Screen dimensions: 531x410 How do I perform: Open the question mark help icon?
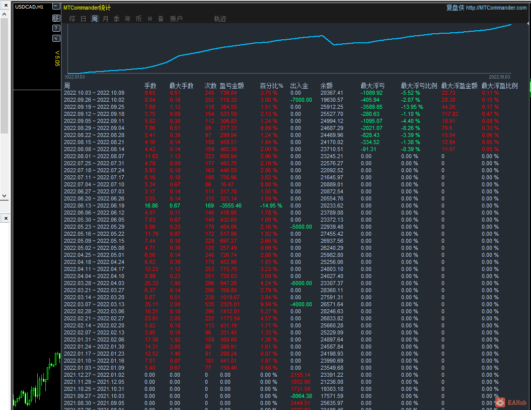tap(56, 28)
